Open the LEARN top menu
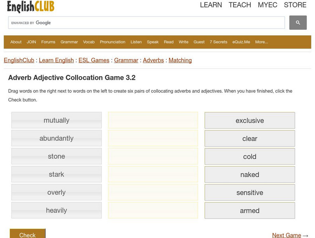Screen dimensions: 315x238 tap(211, 5)
